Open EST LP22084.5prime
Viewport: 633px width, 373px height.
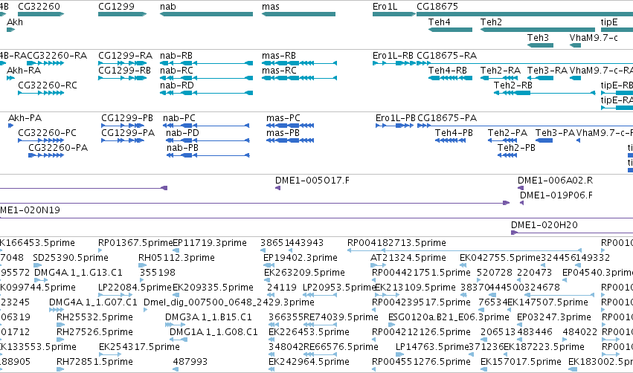click(135, 288)
